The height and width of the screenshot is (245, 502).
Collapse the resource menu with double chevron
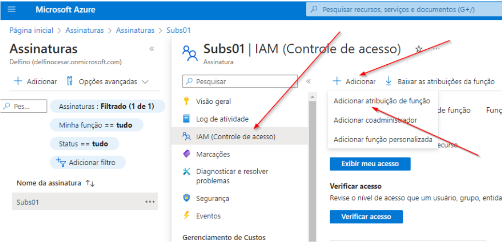click(x=308, y=81)
